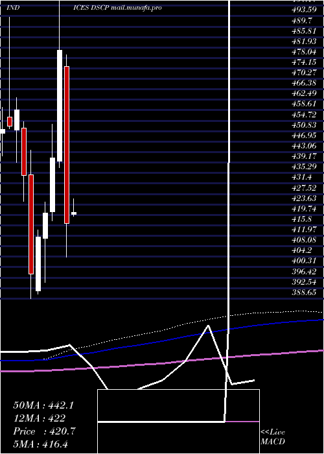Select the last small white candlestick
This screenshot has height=454, width=324.
tap(74, 213)
